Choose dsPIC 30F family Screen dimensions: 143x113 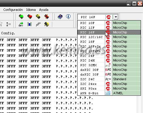(109, 70)
